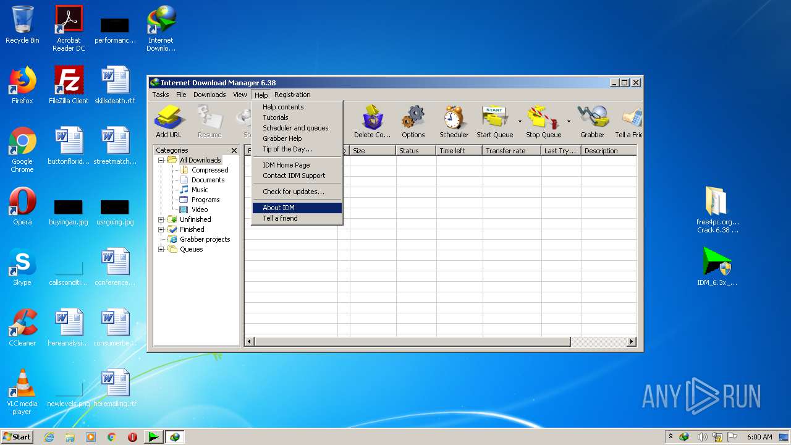Click the Add URL toolbar icon

tap(168, 122)
